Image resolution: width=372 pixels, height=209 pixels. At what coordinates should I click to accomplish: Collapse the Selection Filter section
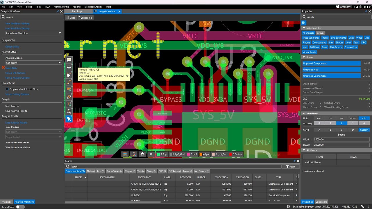coord(304,28)
